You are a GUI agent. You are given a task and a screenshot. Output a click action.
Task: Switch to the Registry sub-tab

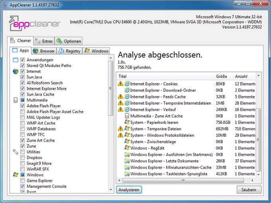(x=69, y=51)
